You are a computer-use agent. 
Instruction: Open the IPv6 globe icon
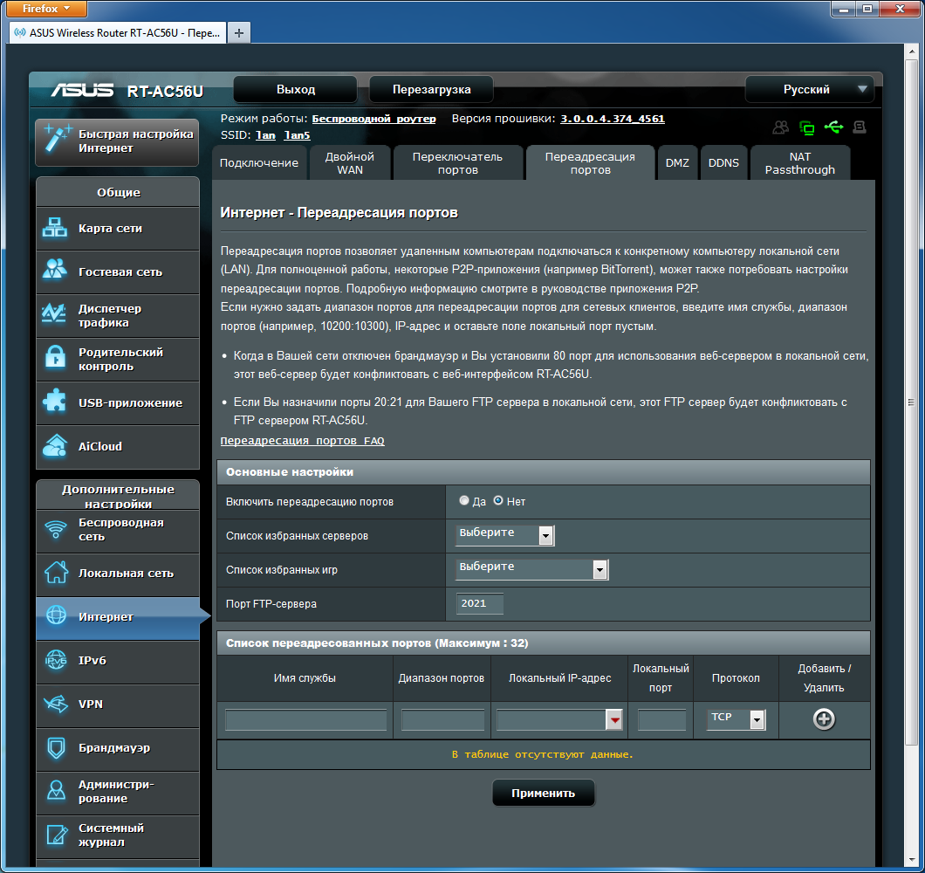pos(56,660)
